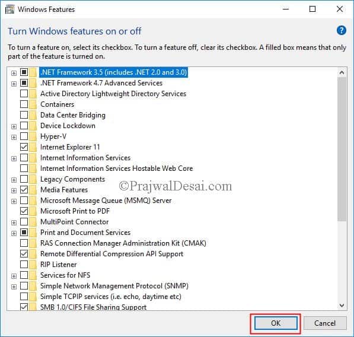Click folder icon beside Device Lockdown
The width and height of the screenshot is (354, 337).
coord(33,126)
